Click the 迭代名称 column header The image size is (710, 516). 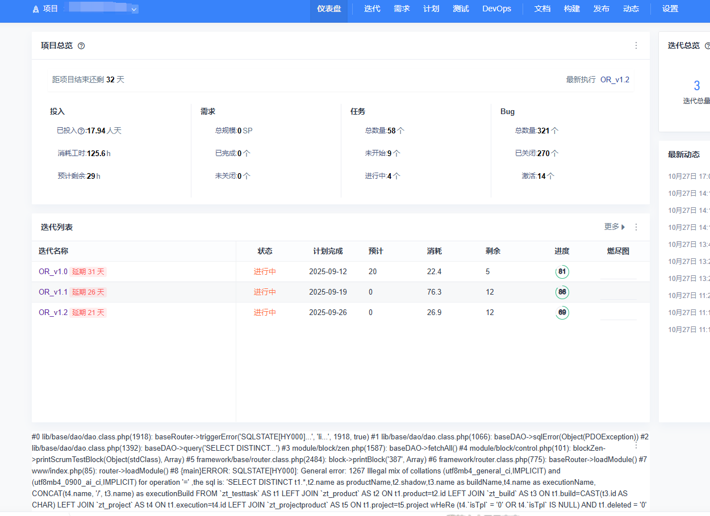click(x=53, y=251)
